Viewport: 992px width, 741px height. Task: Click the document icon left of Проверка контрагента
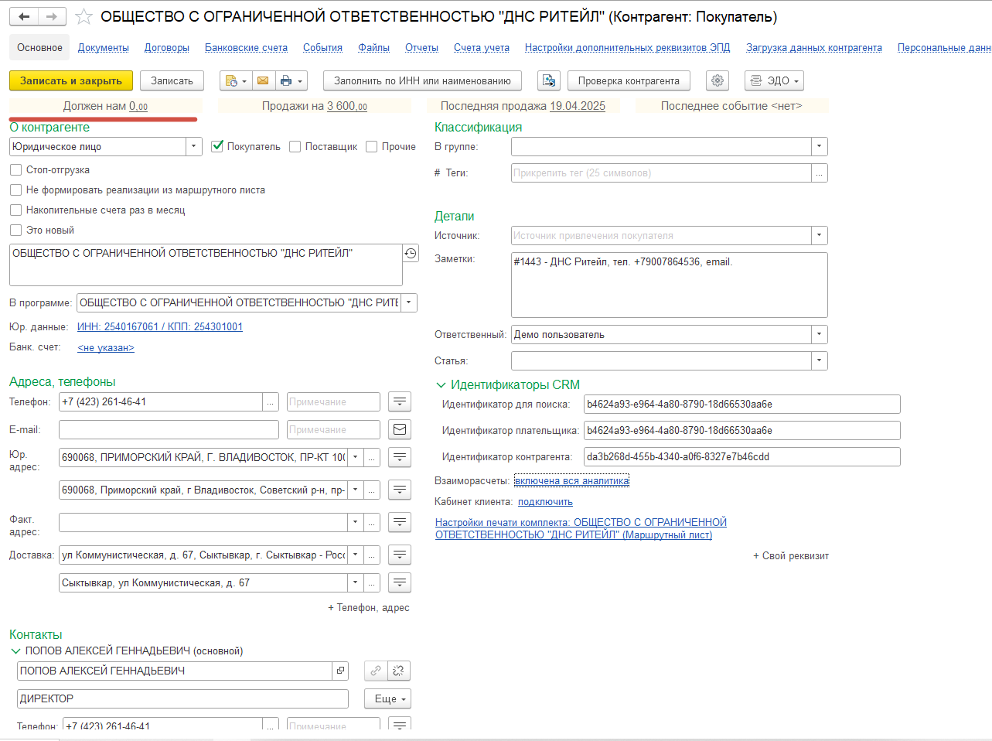pyautogui.click(x=549, y=80)
